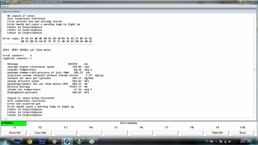Click the Battery Voltage row

[x=47, y=87]
